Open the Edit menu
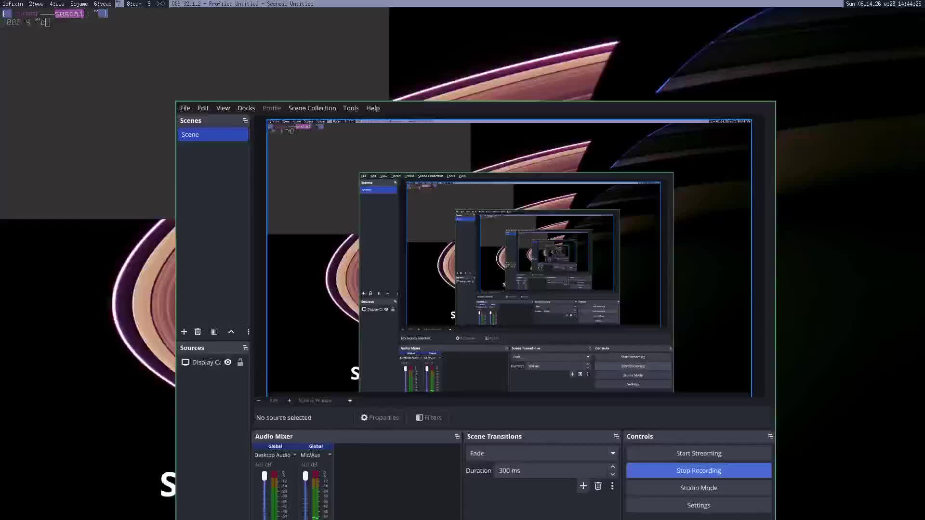 203,108
